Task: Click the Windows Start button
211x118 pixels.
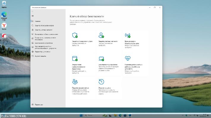Action: coord(81,115)
